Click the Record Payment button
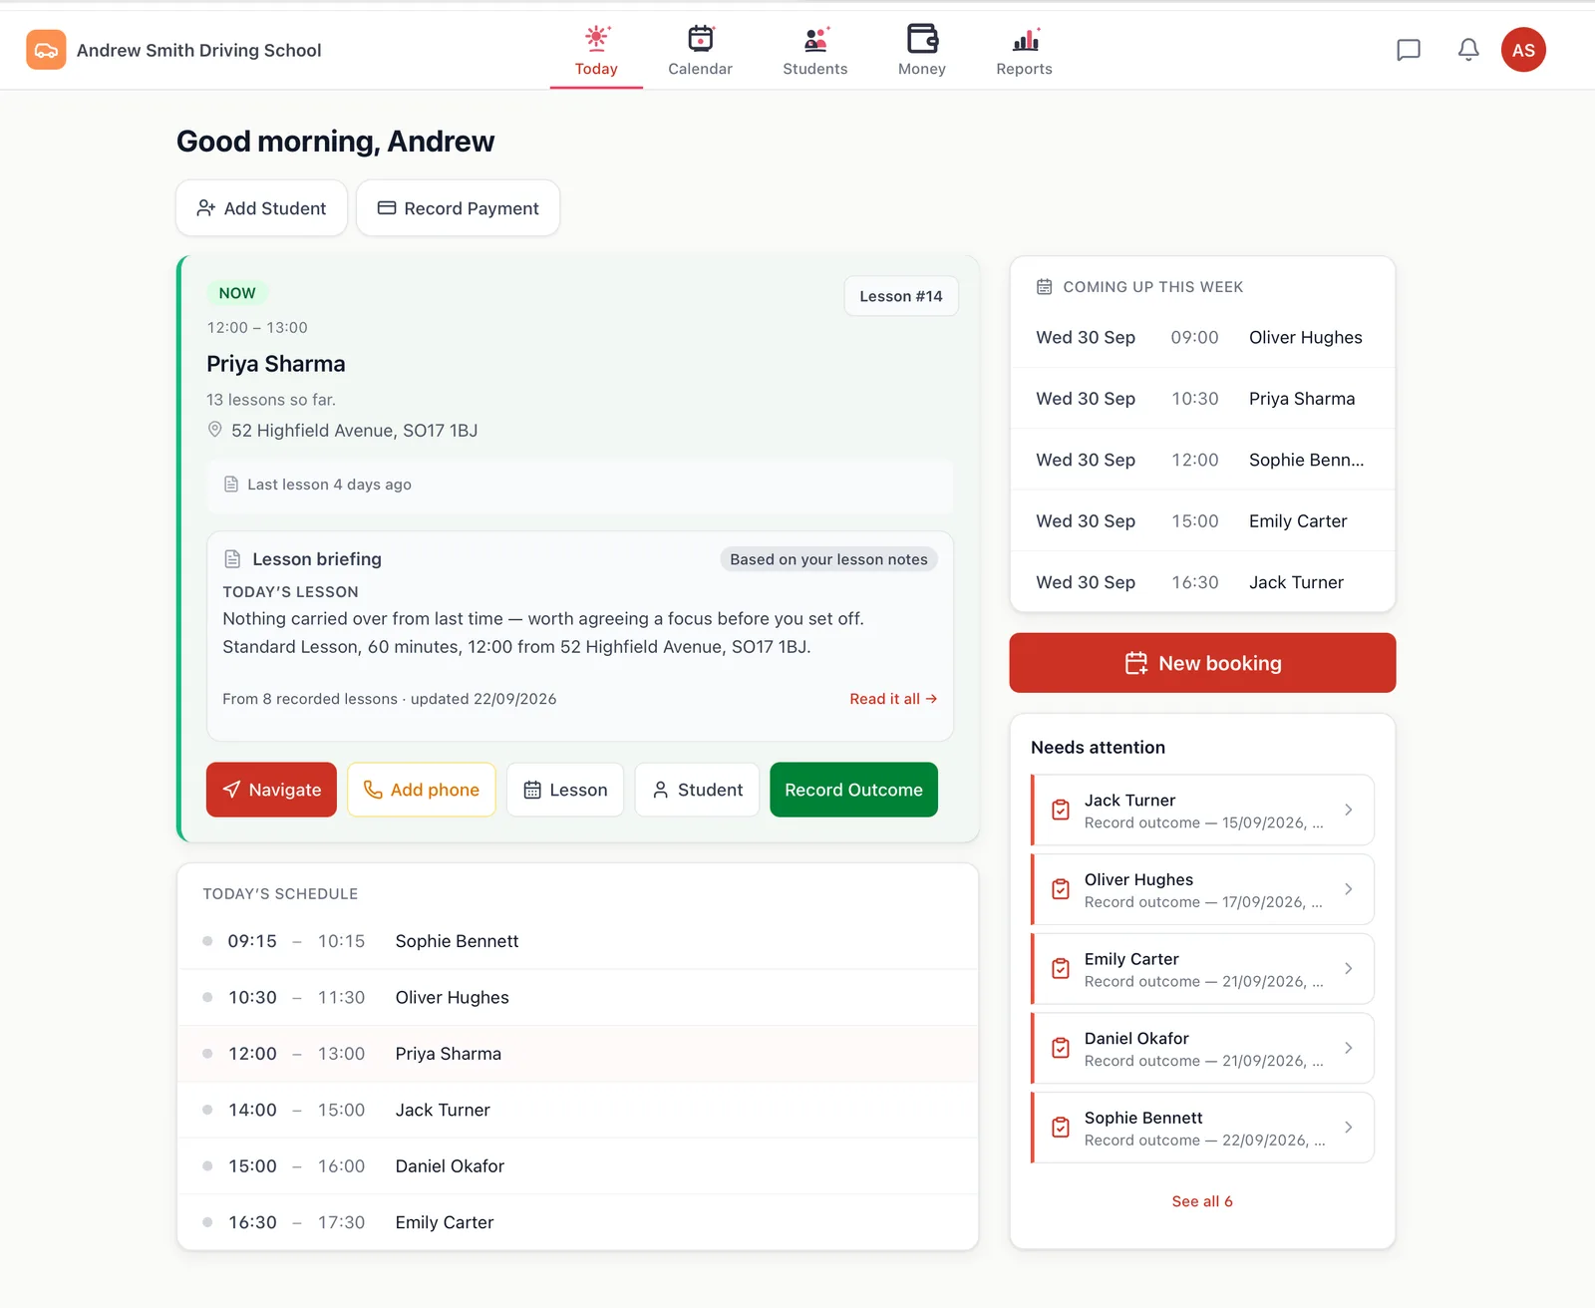This screenshot has width=1595, height=1308. (x=458, y=208)
